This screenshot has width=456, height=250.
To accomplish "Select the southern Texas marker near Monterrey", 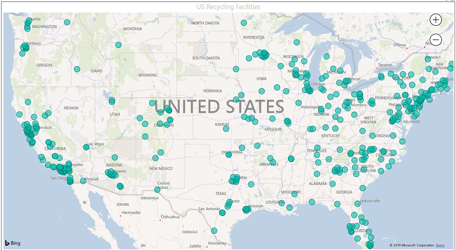I will tap(214, 231).
